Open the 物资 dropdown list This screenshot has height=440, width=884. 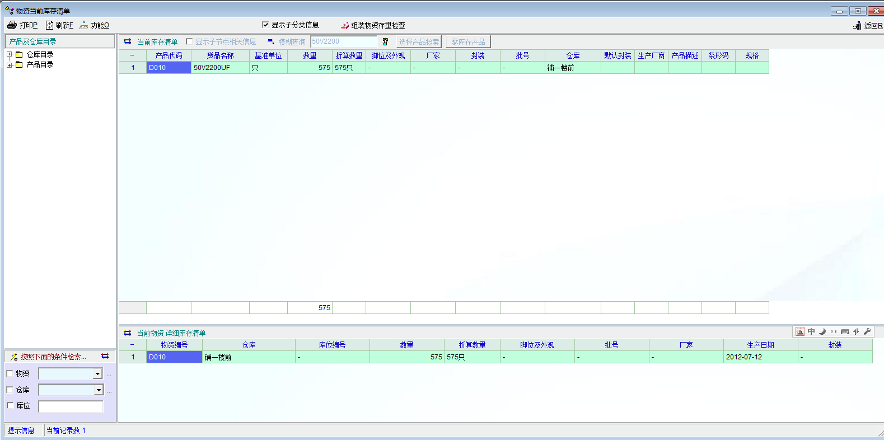pos(97,374)
